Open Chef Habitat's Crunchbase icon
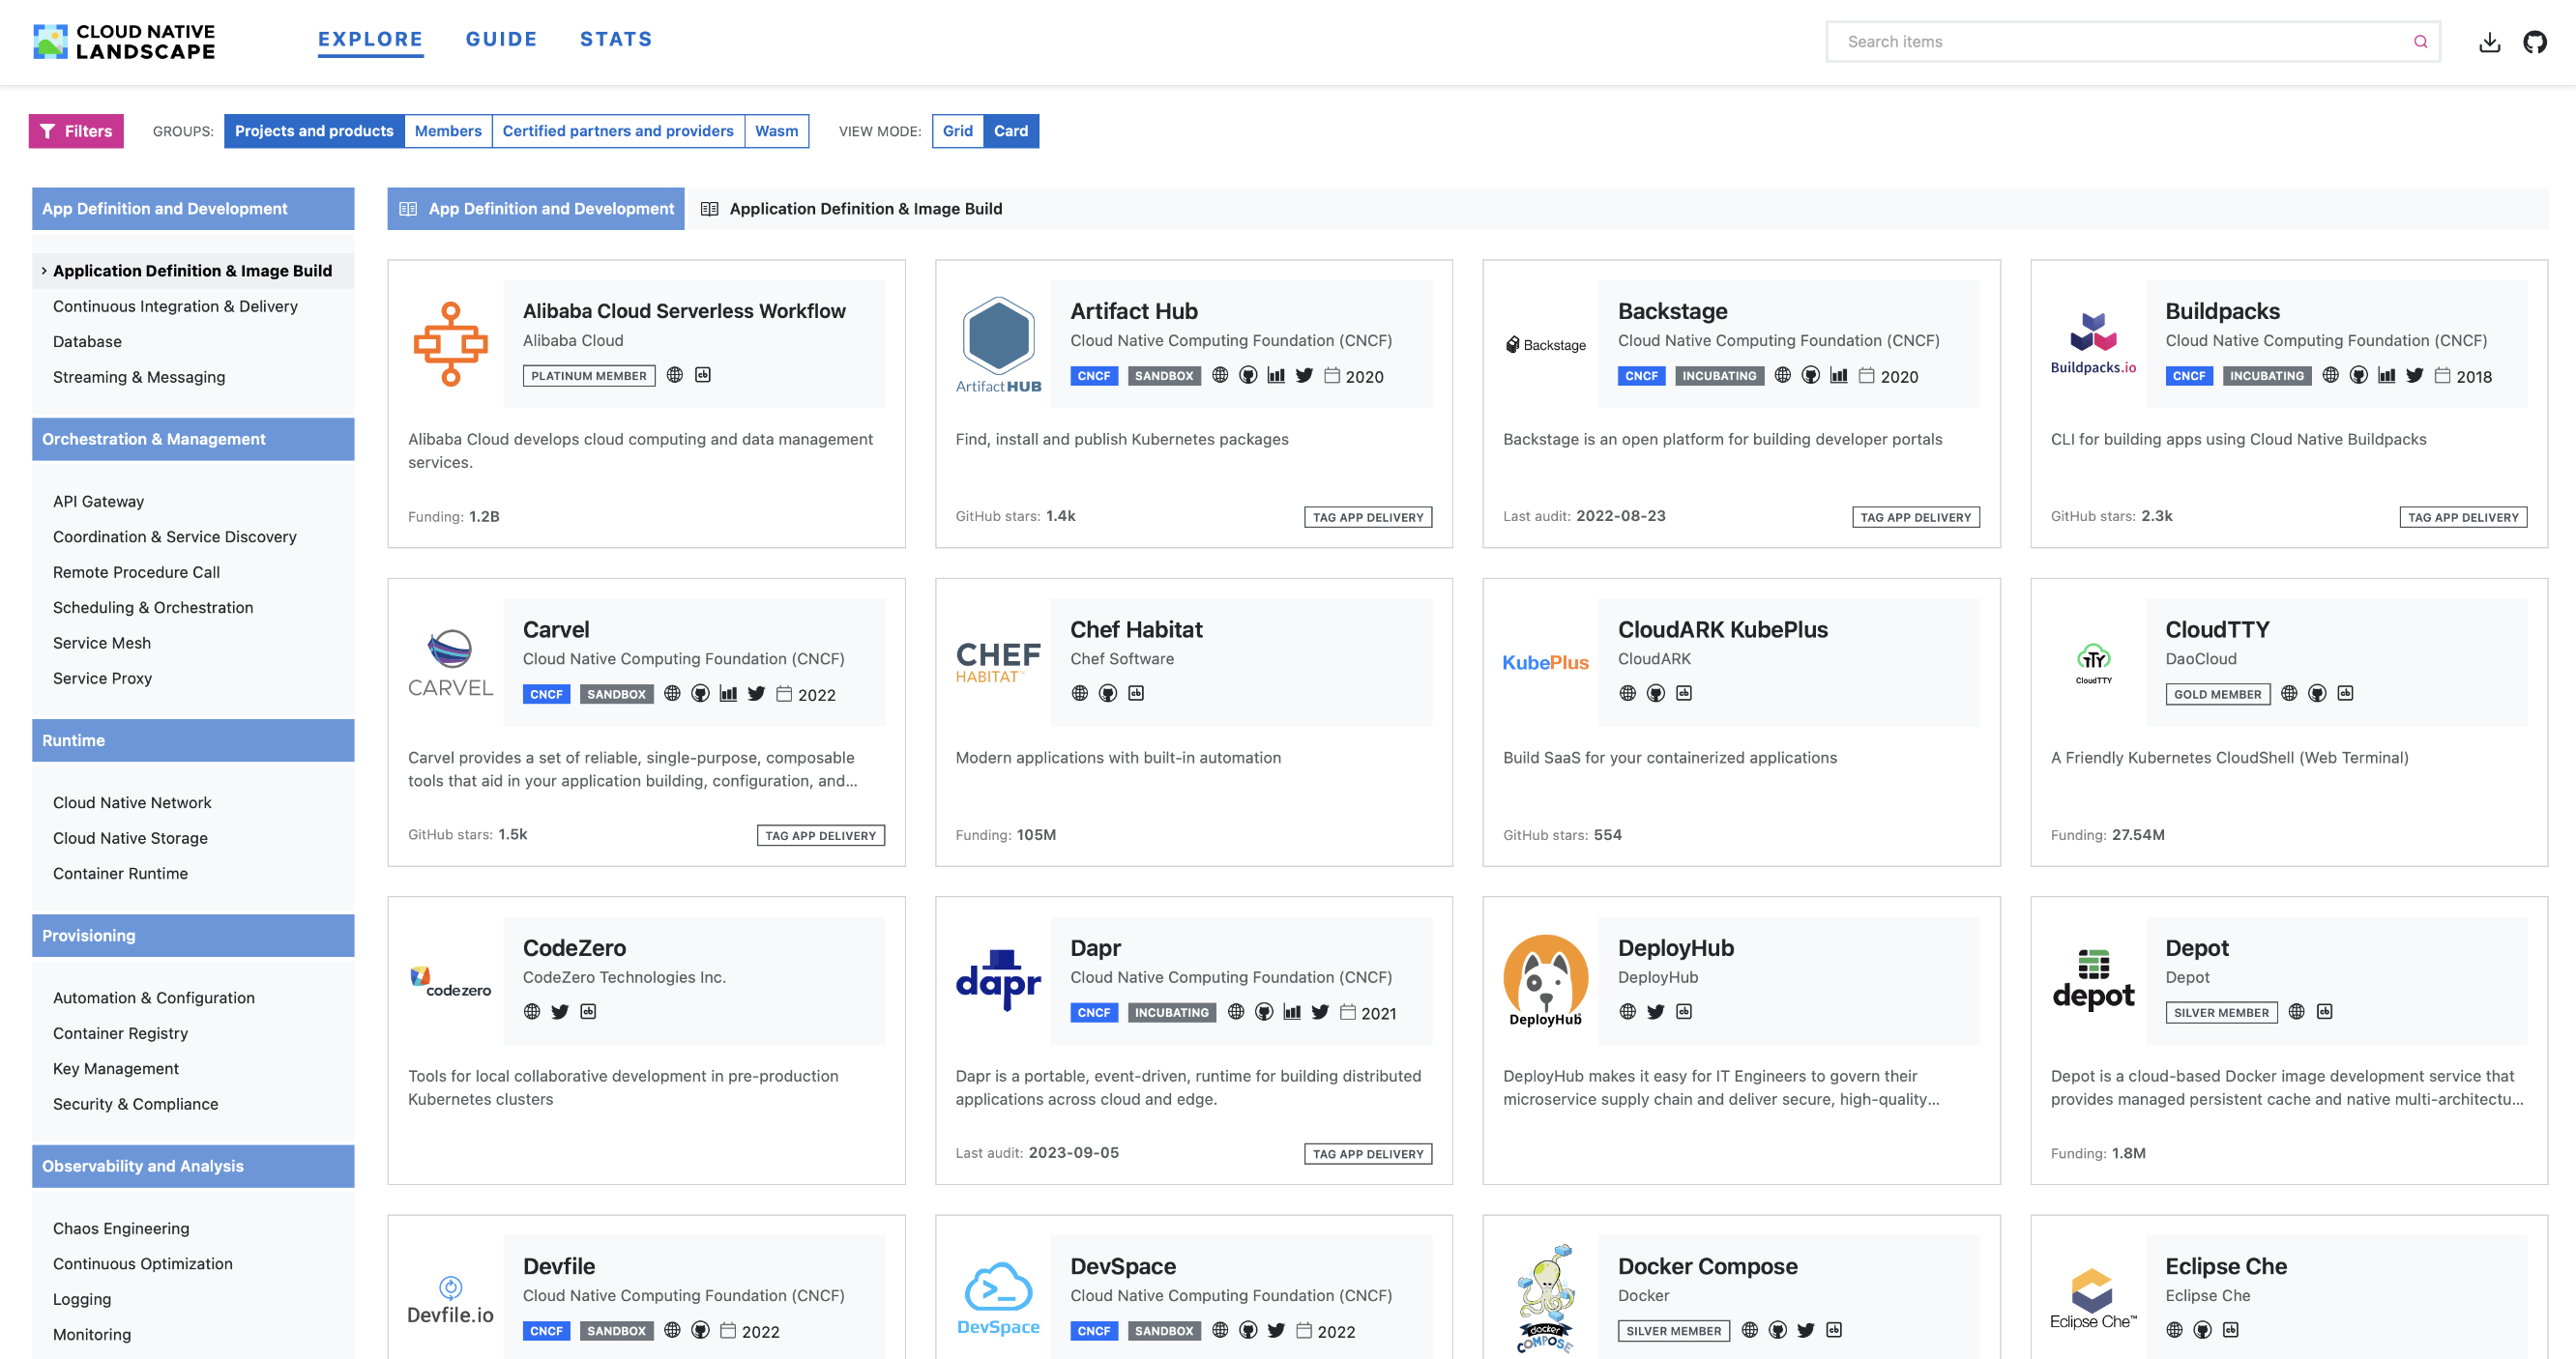 1136,693
